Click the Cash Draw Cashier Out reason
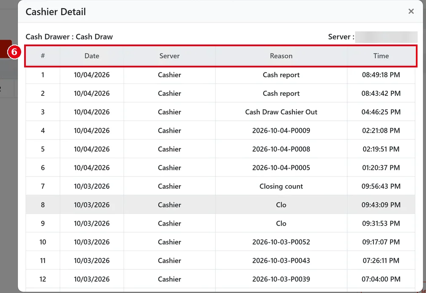The height and width of the screenshot is (293, 426). point(281,112)
